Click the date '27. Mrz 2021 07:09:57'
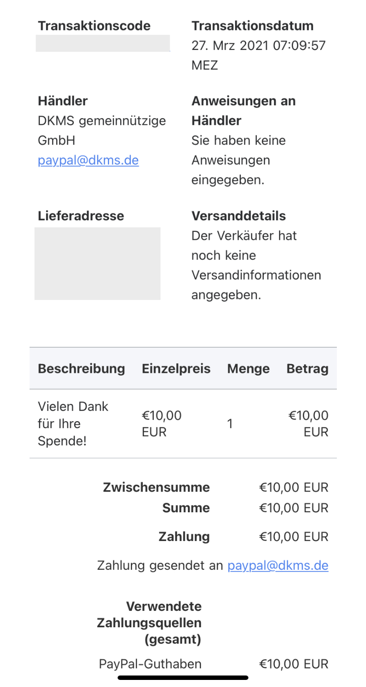Screen dimensions: 366x687 [258, 46]
